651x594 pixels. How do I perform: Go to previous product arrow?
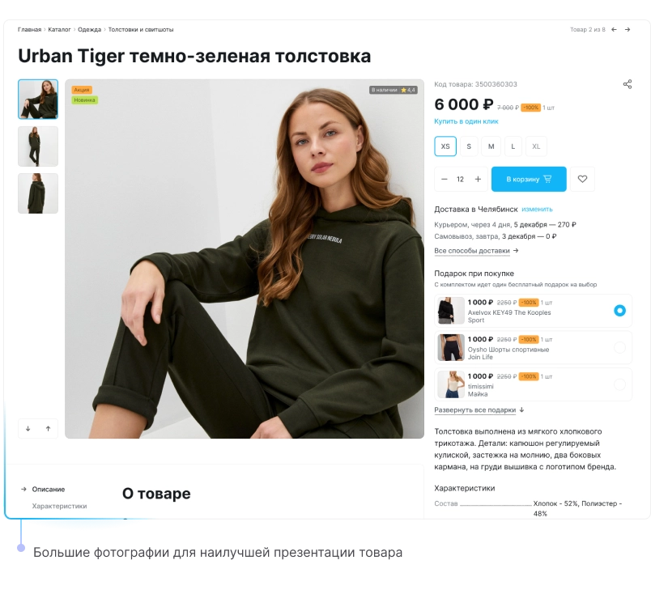(614, 29)
